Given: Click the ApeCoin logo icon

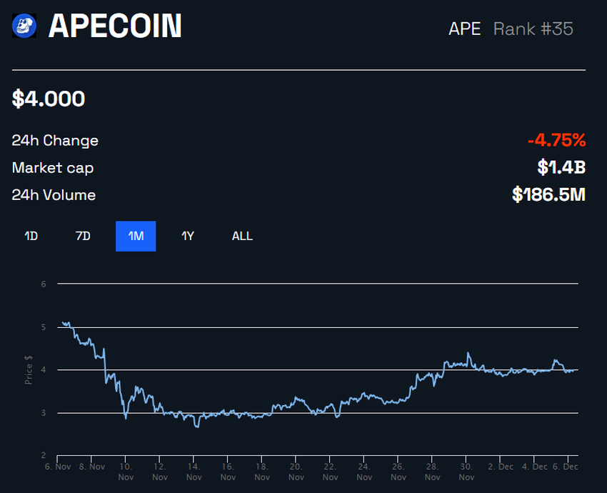Looking at the screenshot, I should 24,26.
